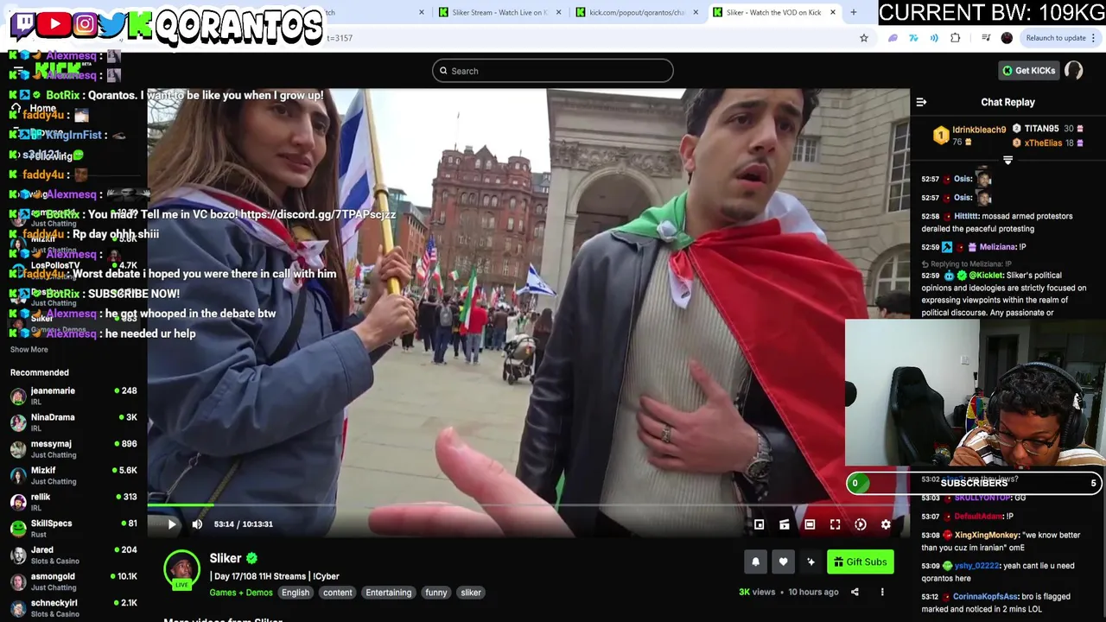
Task: Click xTheElias in the chat leaderboard
Action: point(1044,143)
